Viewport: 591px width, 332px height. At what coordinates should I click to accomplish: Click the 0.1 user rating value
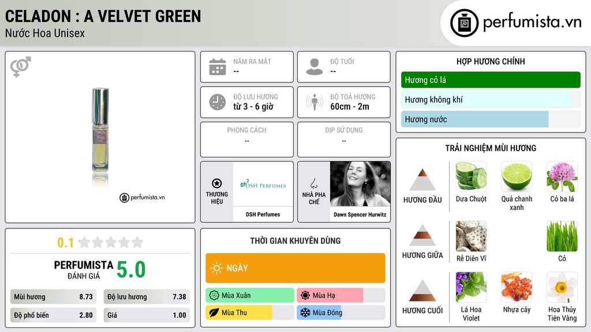[65, 243]
